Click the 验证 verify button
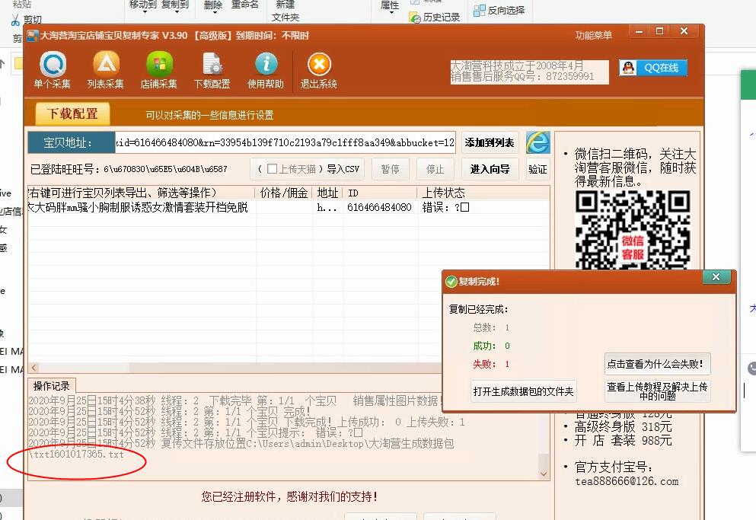This screenshot has height=520, width=756. click(x=537, y=169)
